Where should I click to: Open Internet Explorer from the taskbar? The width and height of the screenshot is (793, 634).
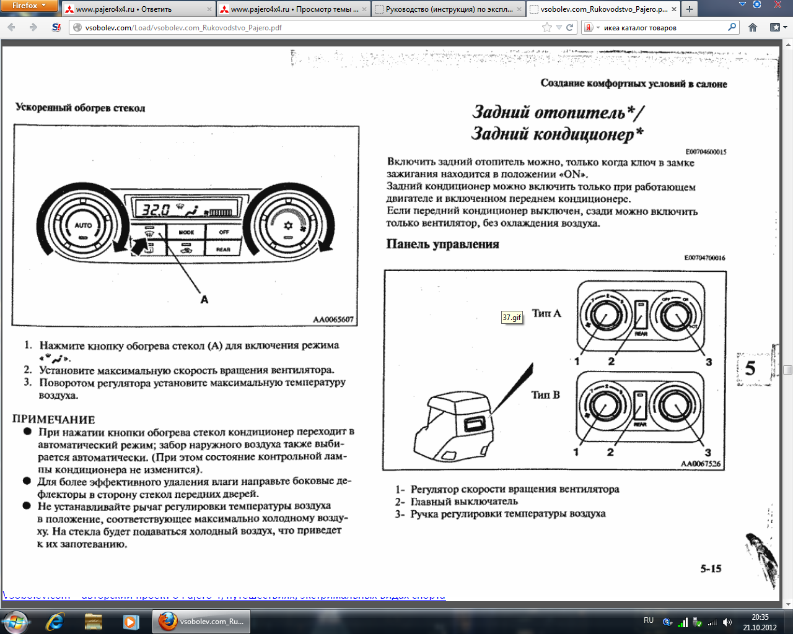click(x=56, y=621)
